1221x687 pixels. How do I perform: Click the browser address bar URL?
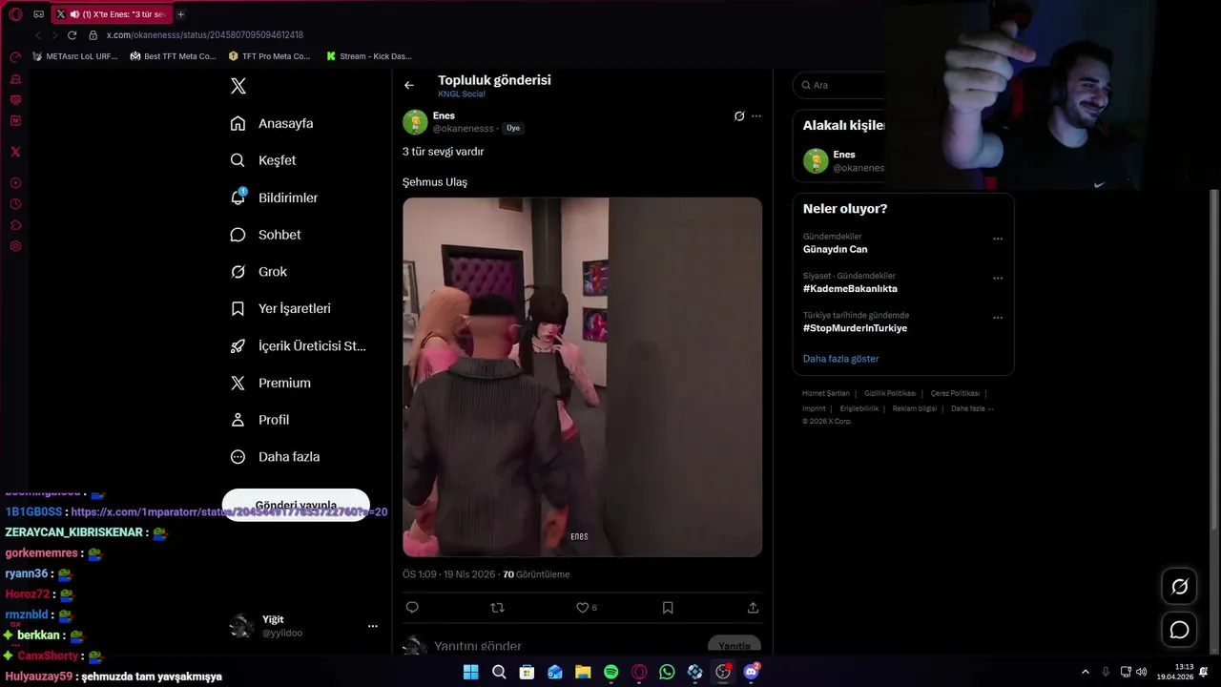[x=204, y=34]
